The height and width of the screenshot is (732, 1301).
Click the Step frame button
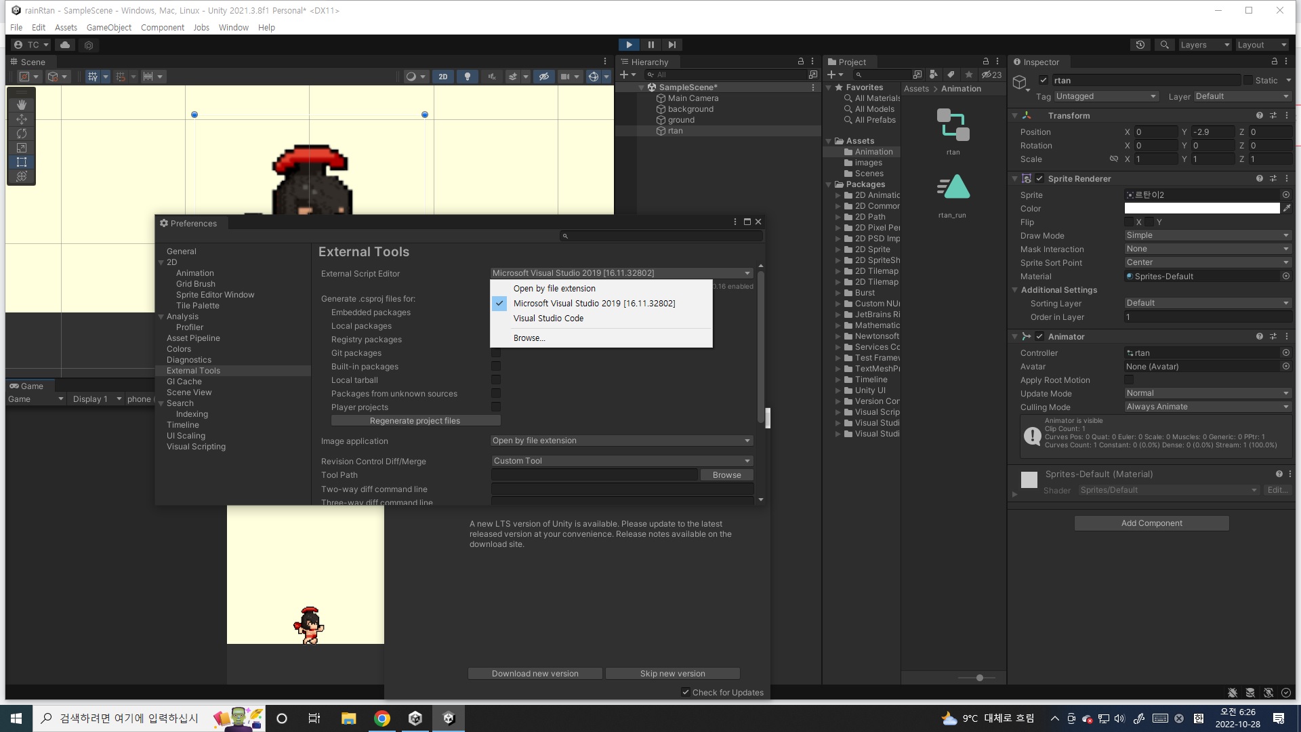pos(672,45)
